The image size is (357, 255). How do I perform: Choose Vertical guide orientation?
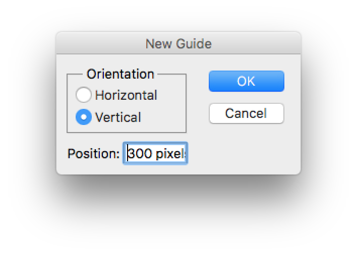click(x=83, y=117)
